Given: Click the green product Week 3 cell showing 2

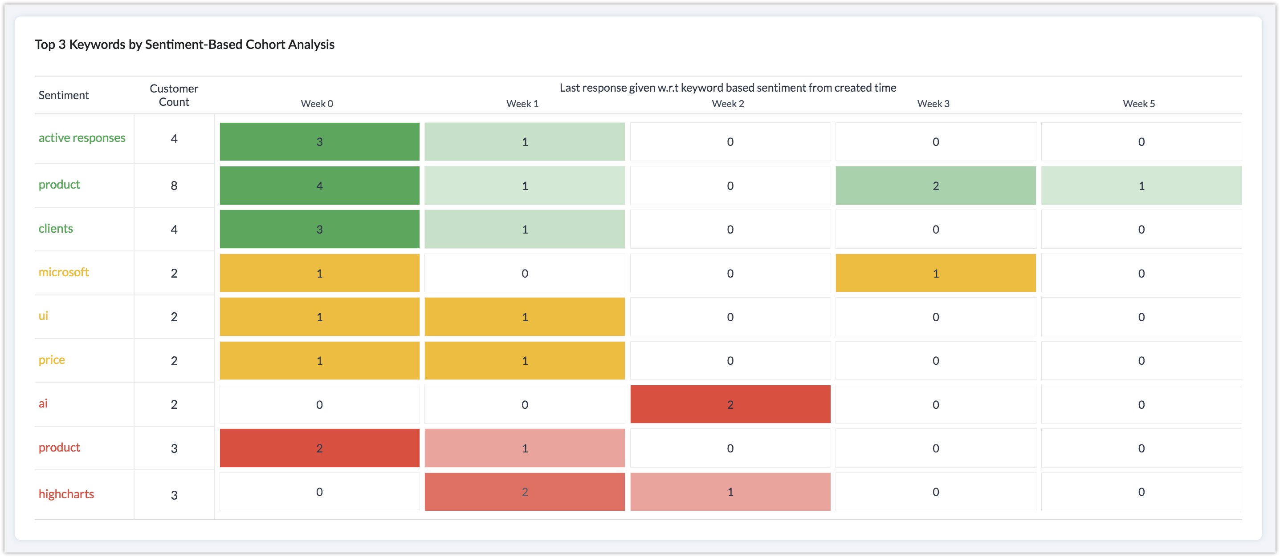Looking at the screenshot, I should tap(935, 186).
